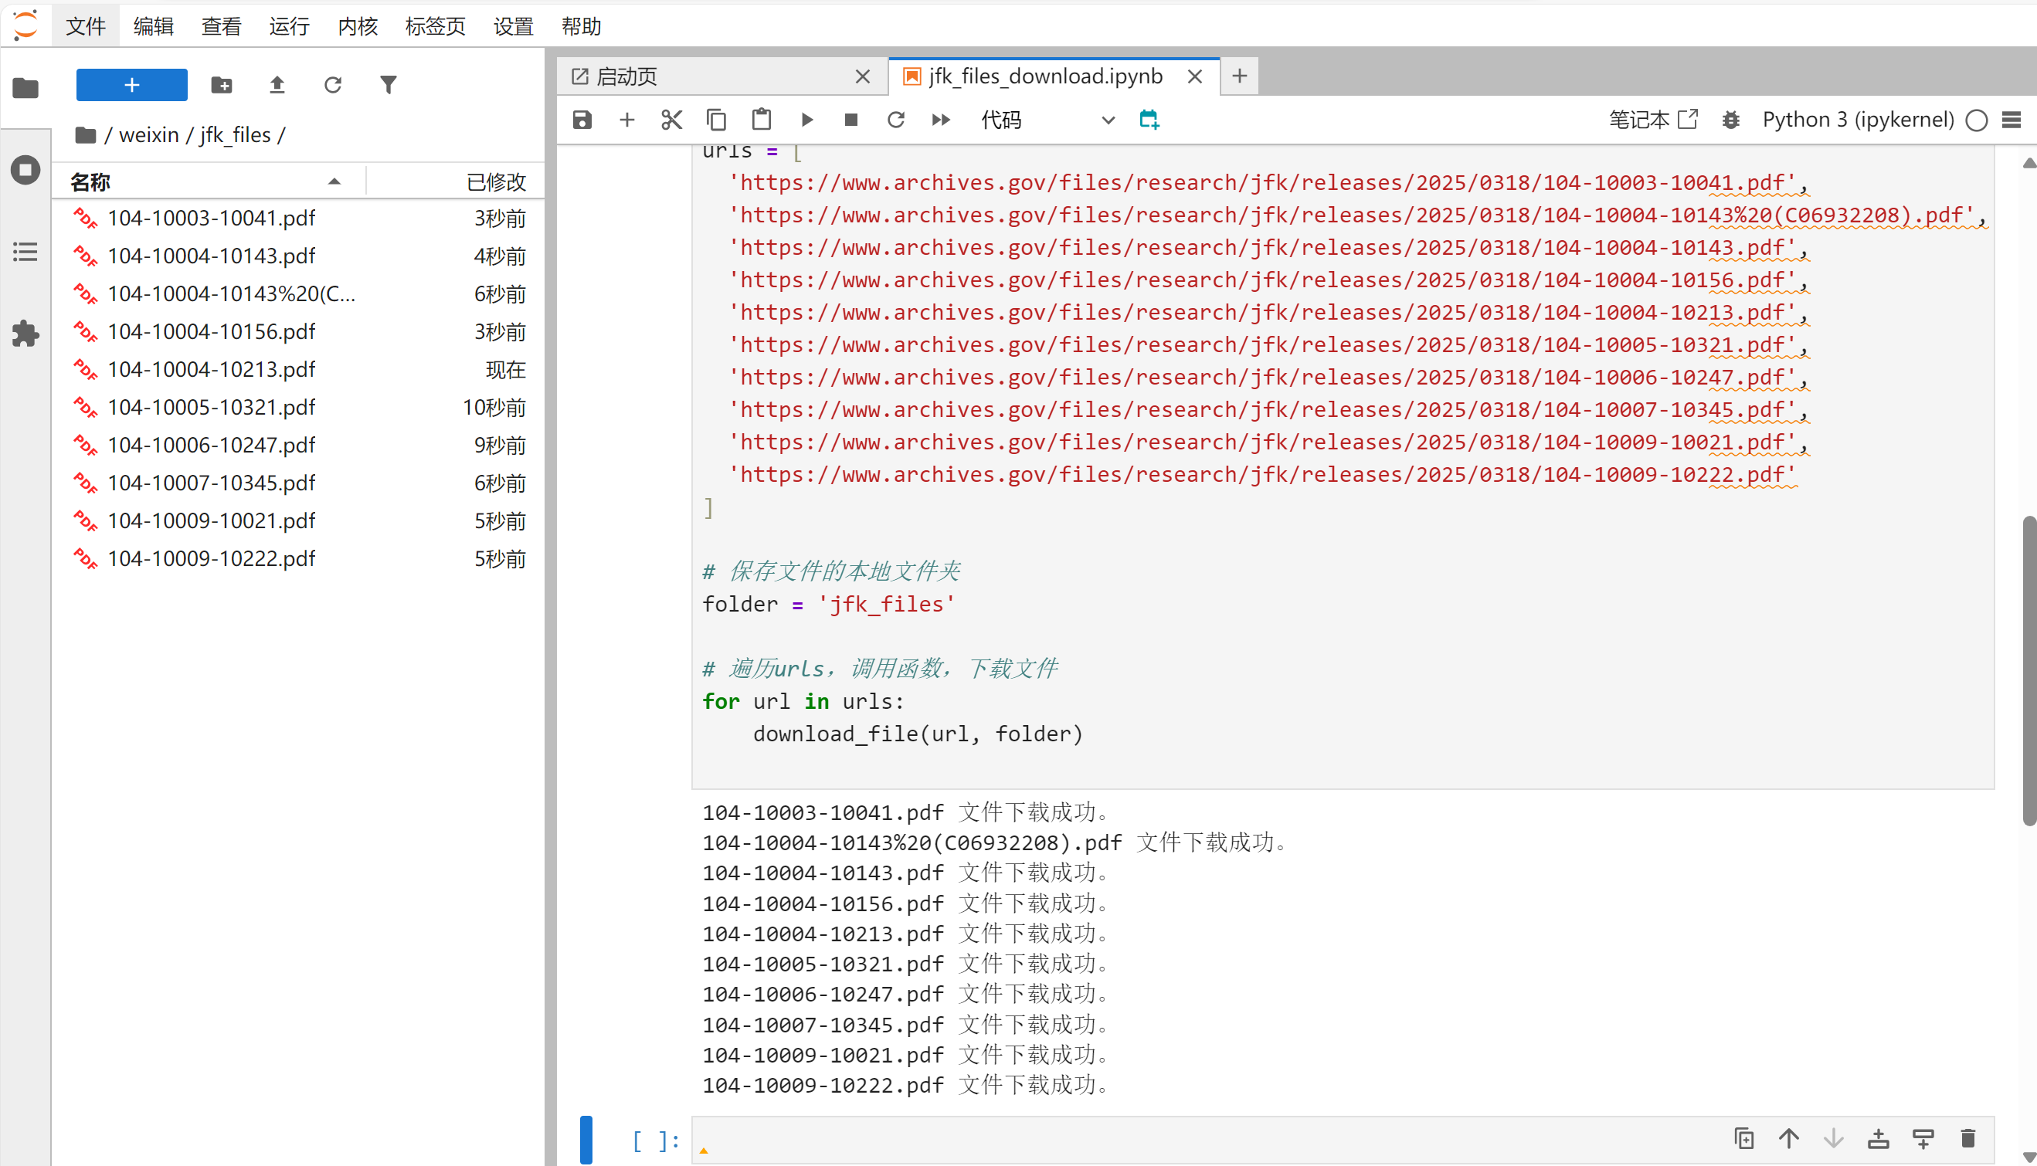
Task: Restart kernel and run all cells
Action: point(940,120)
